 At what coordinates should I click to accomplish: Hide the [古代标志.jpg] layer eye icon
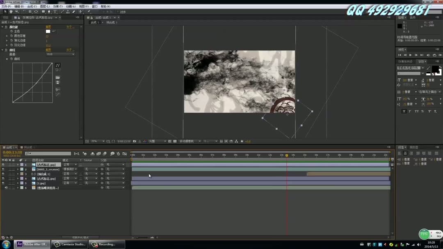click(x=3, y=164)
